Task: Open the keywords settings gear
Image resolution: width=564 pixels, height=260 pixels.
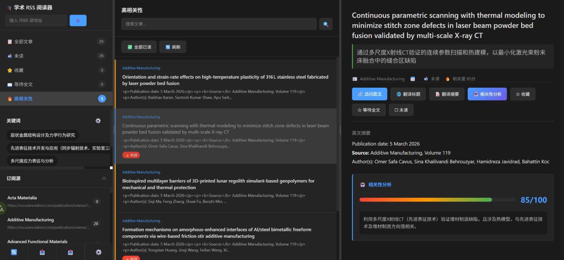Action: pos(98,121)
